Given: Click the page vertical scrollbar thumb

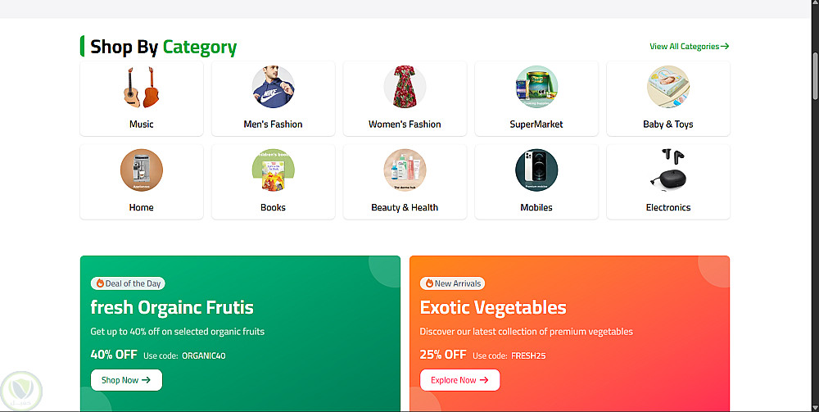Looking at the screenshot, I should click(x=815, y=76).
